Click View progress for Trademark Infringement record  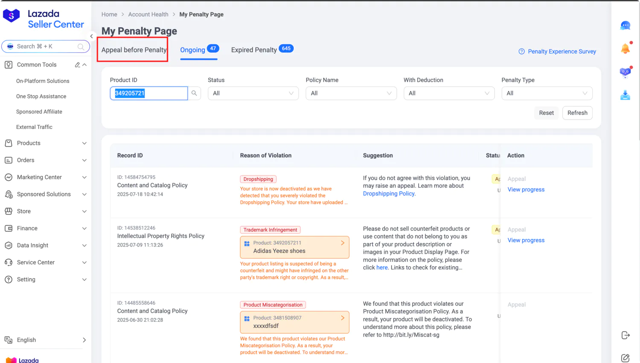click(526, 241)
